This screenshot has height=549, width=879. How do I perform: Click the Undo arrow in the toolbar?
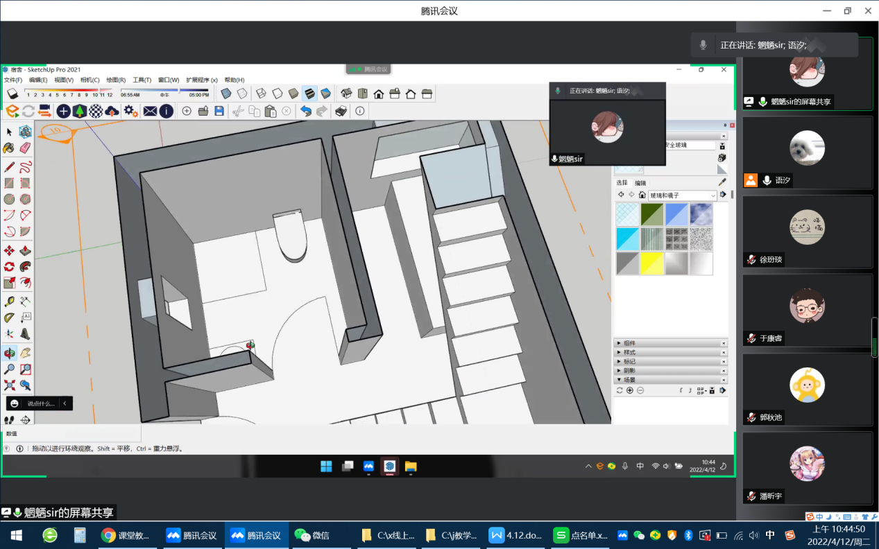pos(305,111)
